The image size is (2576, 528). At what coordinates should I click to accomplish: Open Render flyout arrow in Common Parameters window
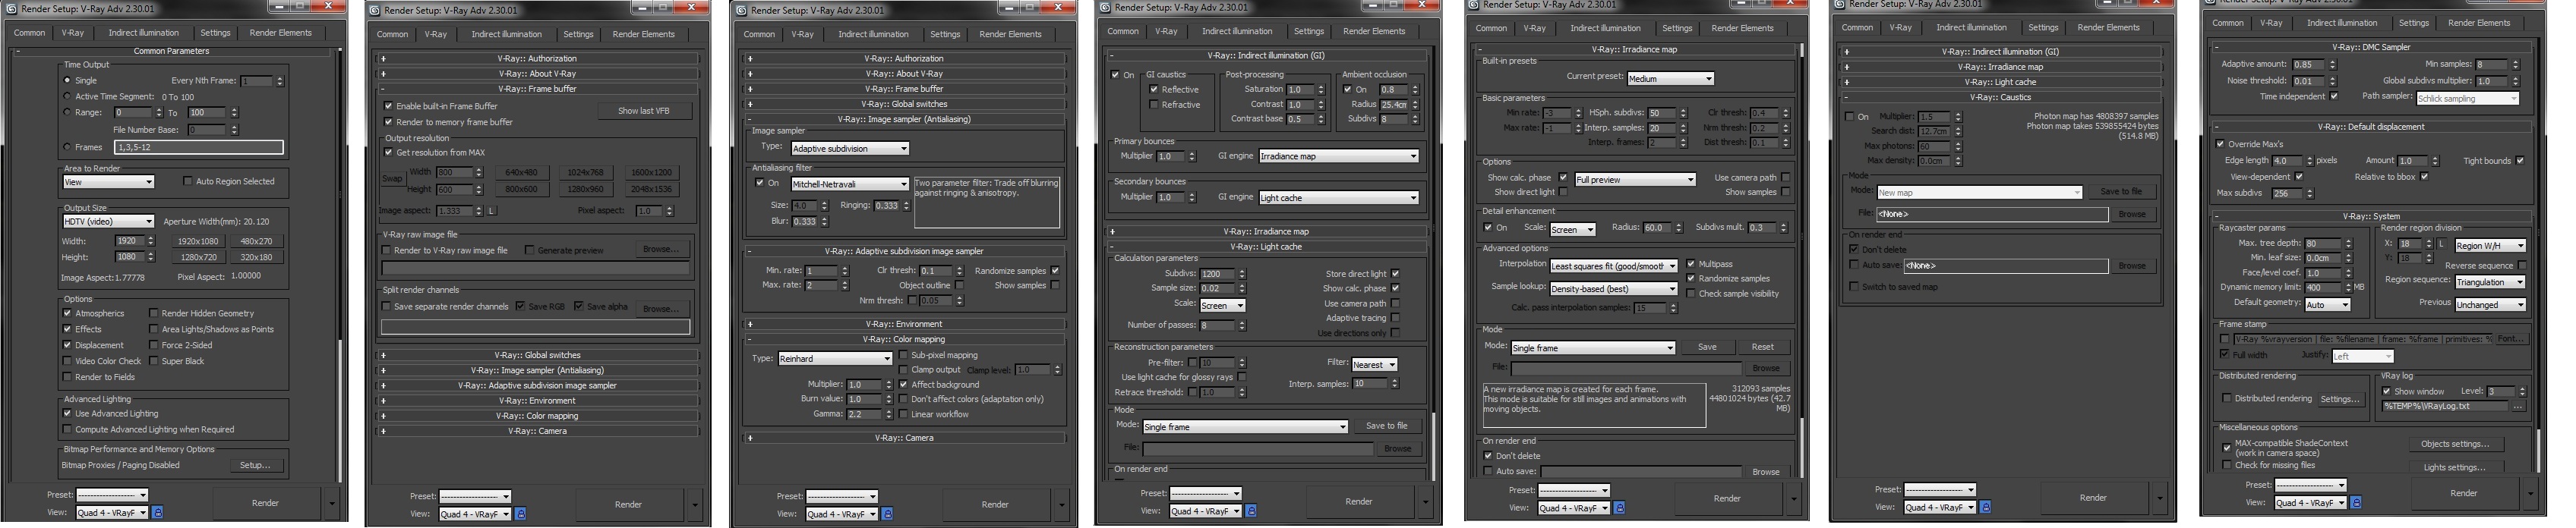click(x=332, y=503)
